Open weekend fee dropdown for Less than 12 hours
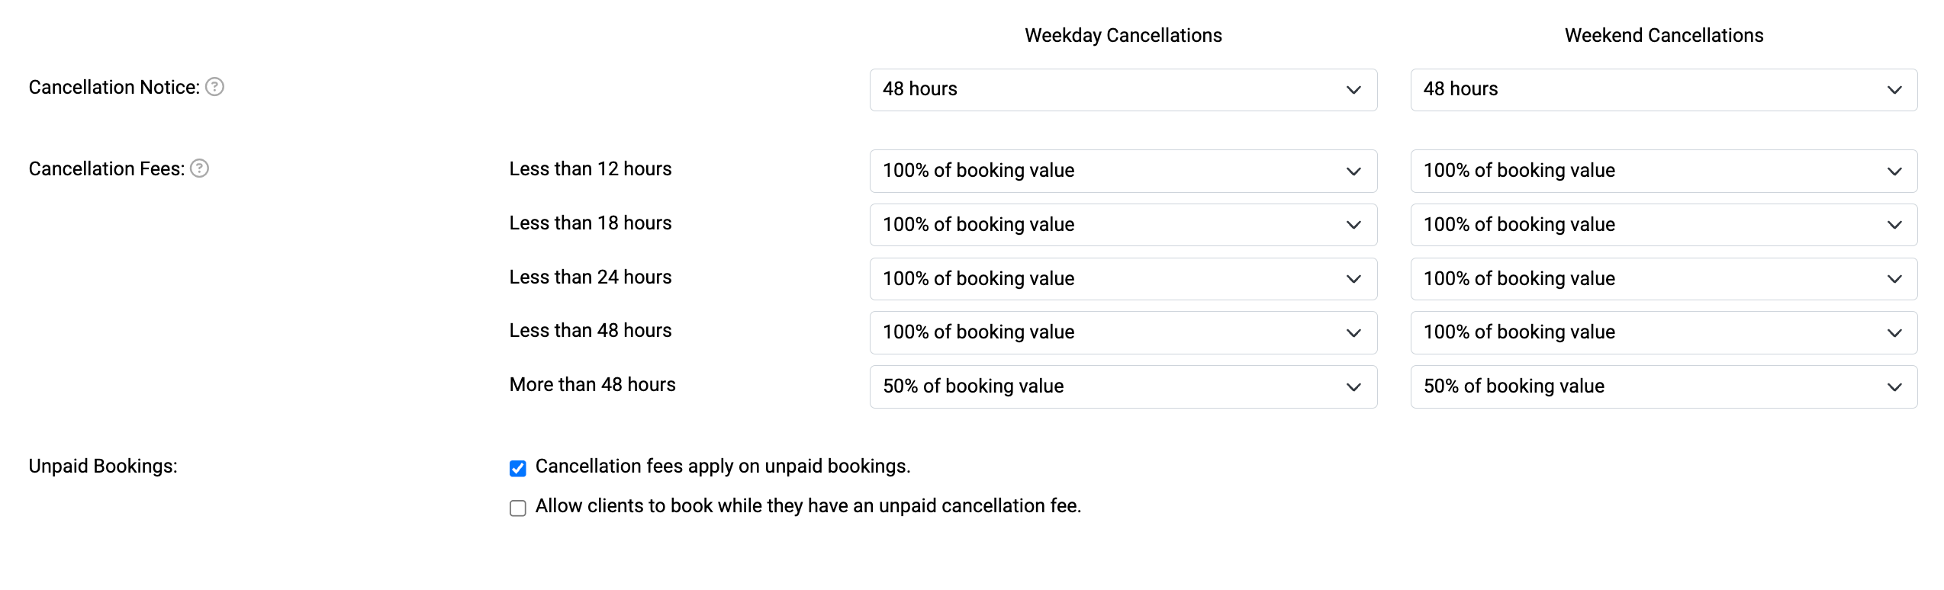Image resolution: width=1944 pixels, height=590 pixels. pyautogui.click(x=1663, y=171)
